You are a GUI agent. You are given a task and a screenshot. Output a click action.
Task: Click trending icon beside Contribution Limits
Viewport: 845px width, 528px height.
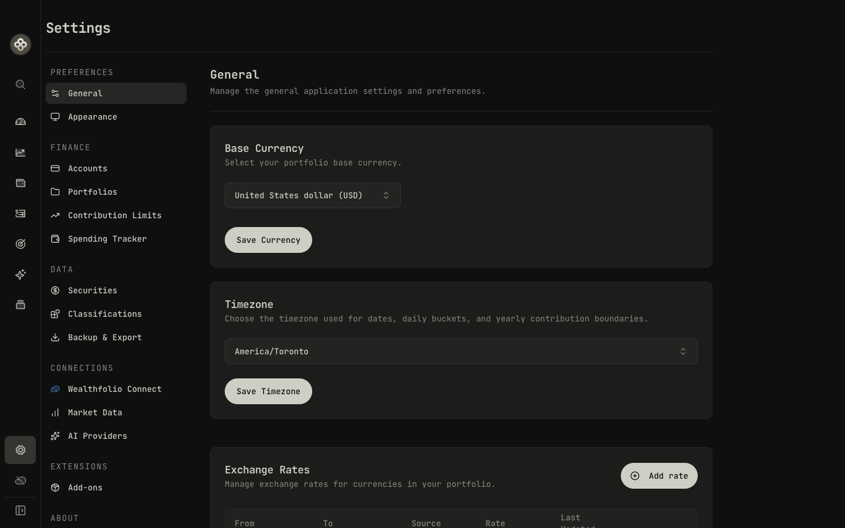(x=55, y=215)
